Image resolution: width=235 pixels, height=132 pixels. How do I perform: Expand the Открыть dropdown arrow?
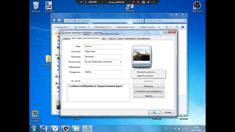pos(88,27)
